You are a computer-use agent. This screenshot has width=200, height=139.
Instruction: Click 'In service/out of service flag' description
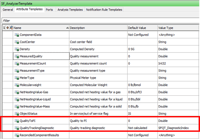point(89,113)
